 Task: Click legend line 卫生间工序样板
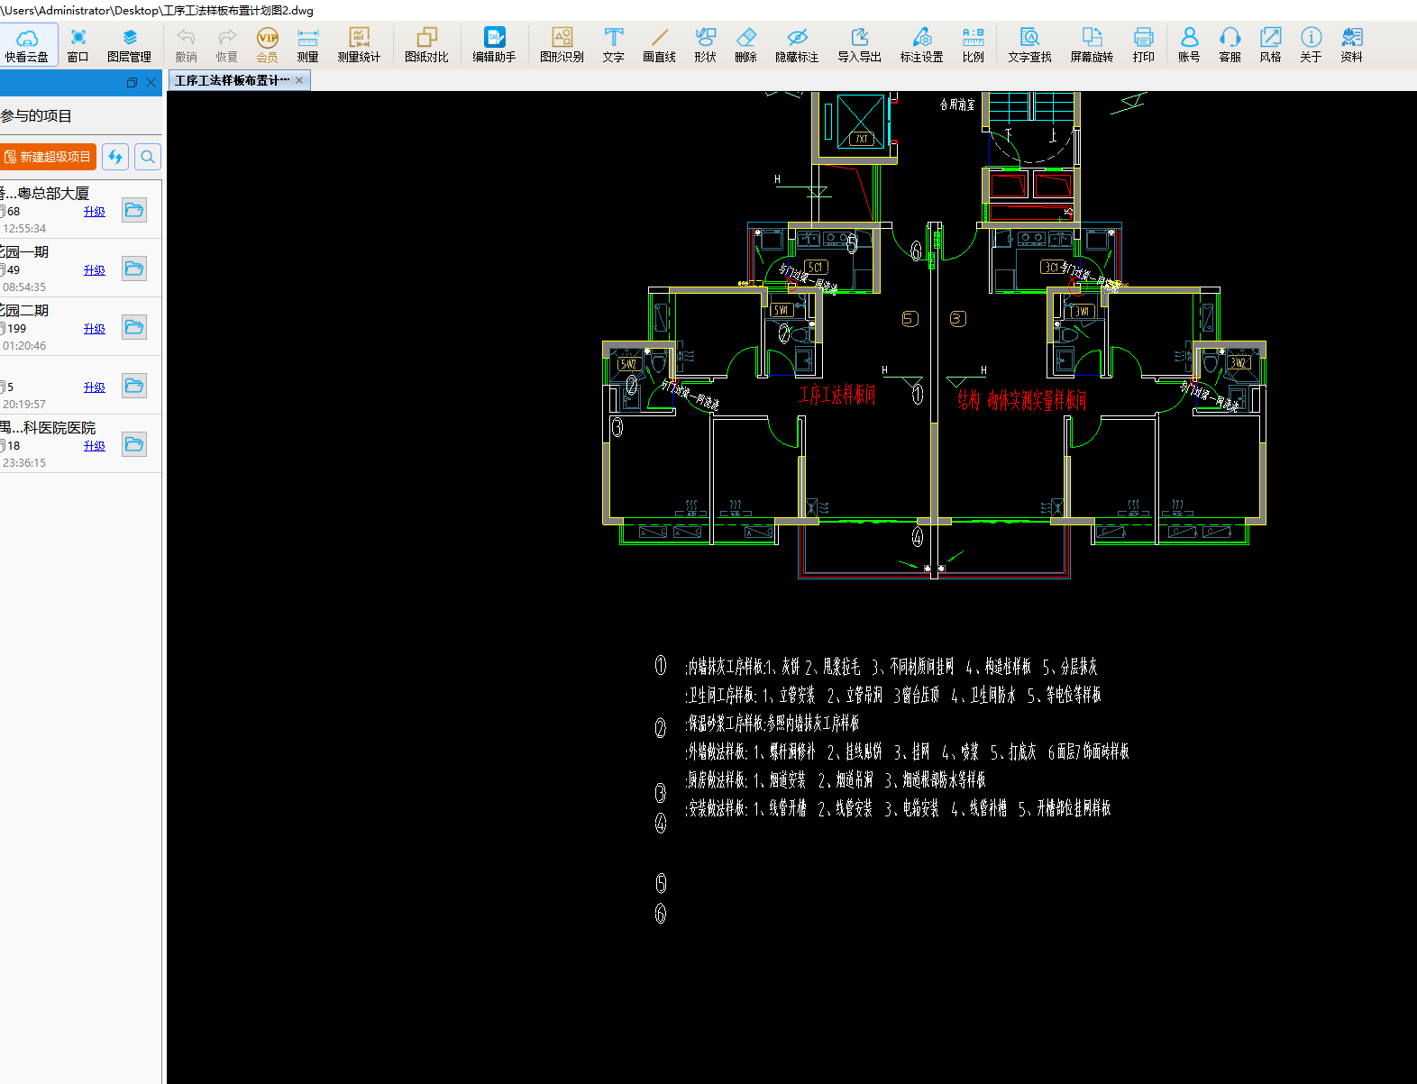pos(893,695)
